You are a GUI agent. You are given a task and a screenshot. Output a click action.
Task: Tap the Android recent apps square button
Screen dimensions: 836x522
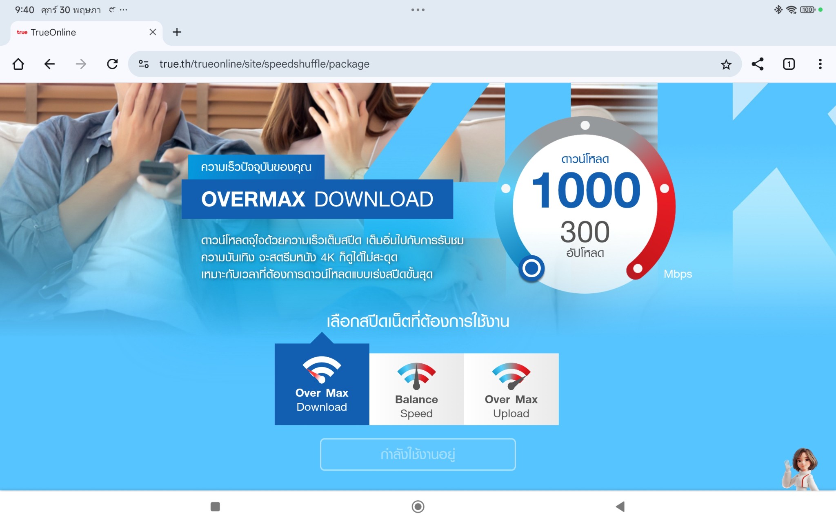tap(215, 507)
